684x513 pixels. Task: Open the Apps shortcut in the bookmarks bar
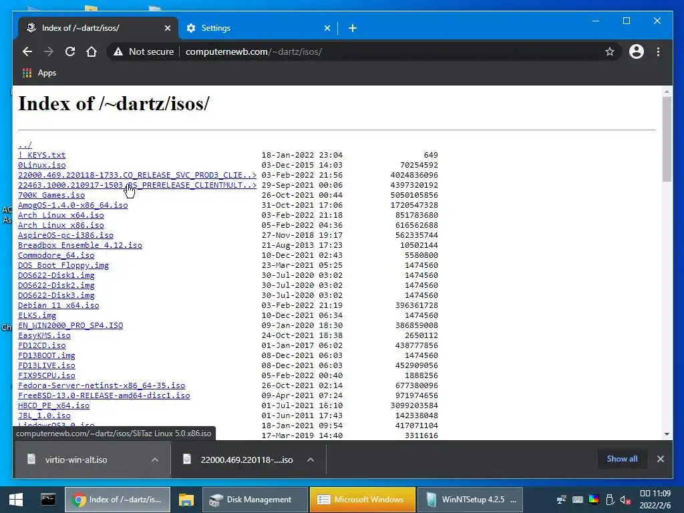39,73
